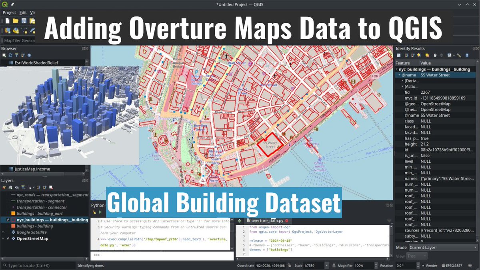Image resolution: width=480 pixels, height=270 pixels.
Task: Toggle the Render checkbox
Action: click(x=423, y=266)
